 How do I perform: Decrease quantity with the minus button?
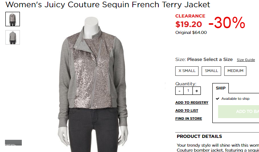click(x=179, y=91)
